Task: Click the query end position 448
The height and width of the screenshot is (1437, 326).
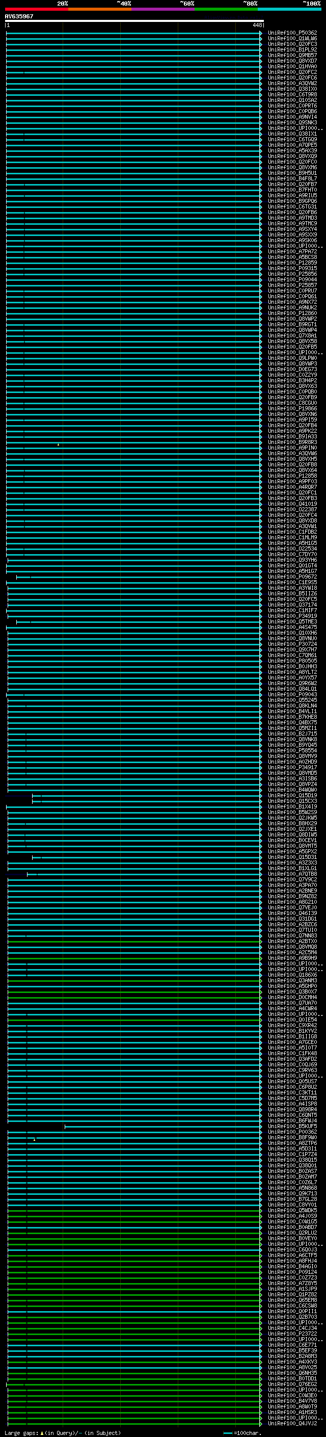Action: coord(257,25)
